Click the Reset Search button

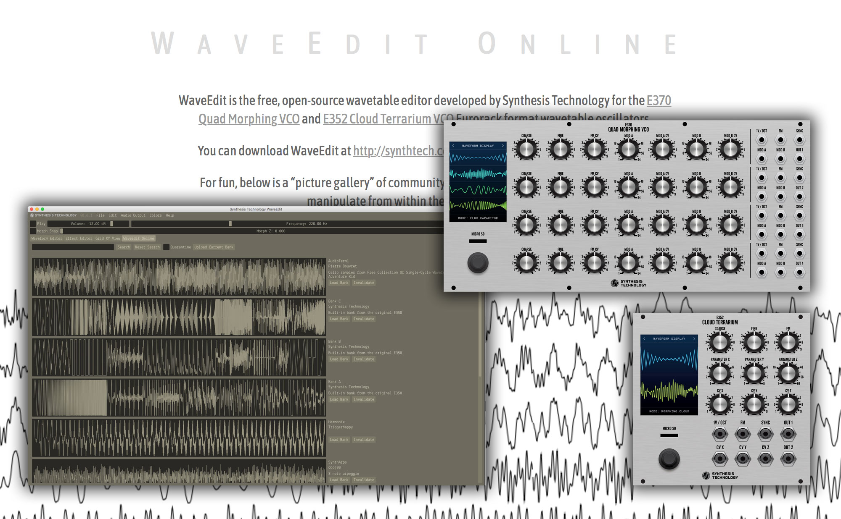[147, 247]
